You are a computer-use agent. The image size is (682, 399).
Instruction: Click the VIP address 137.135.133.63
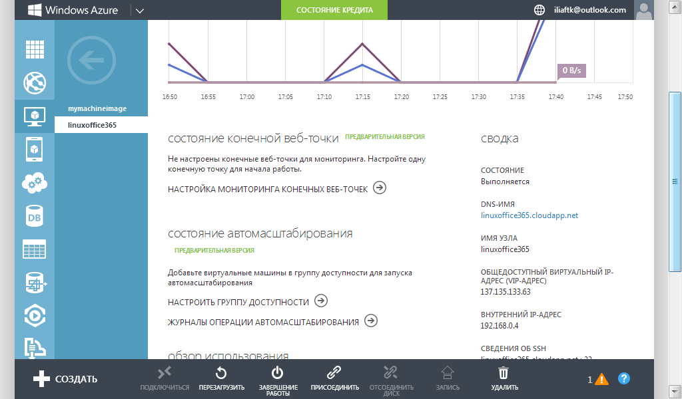506,292
